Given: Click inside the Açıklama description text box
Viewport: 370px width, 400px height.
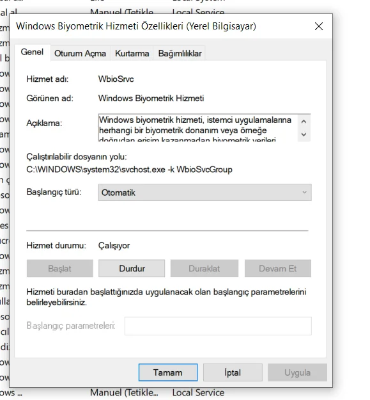Looking at the screenshot, I should tap(198, 128).
